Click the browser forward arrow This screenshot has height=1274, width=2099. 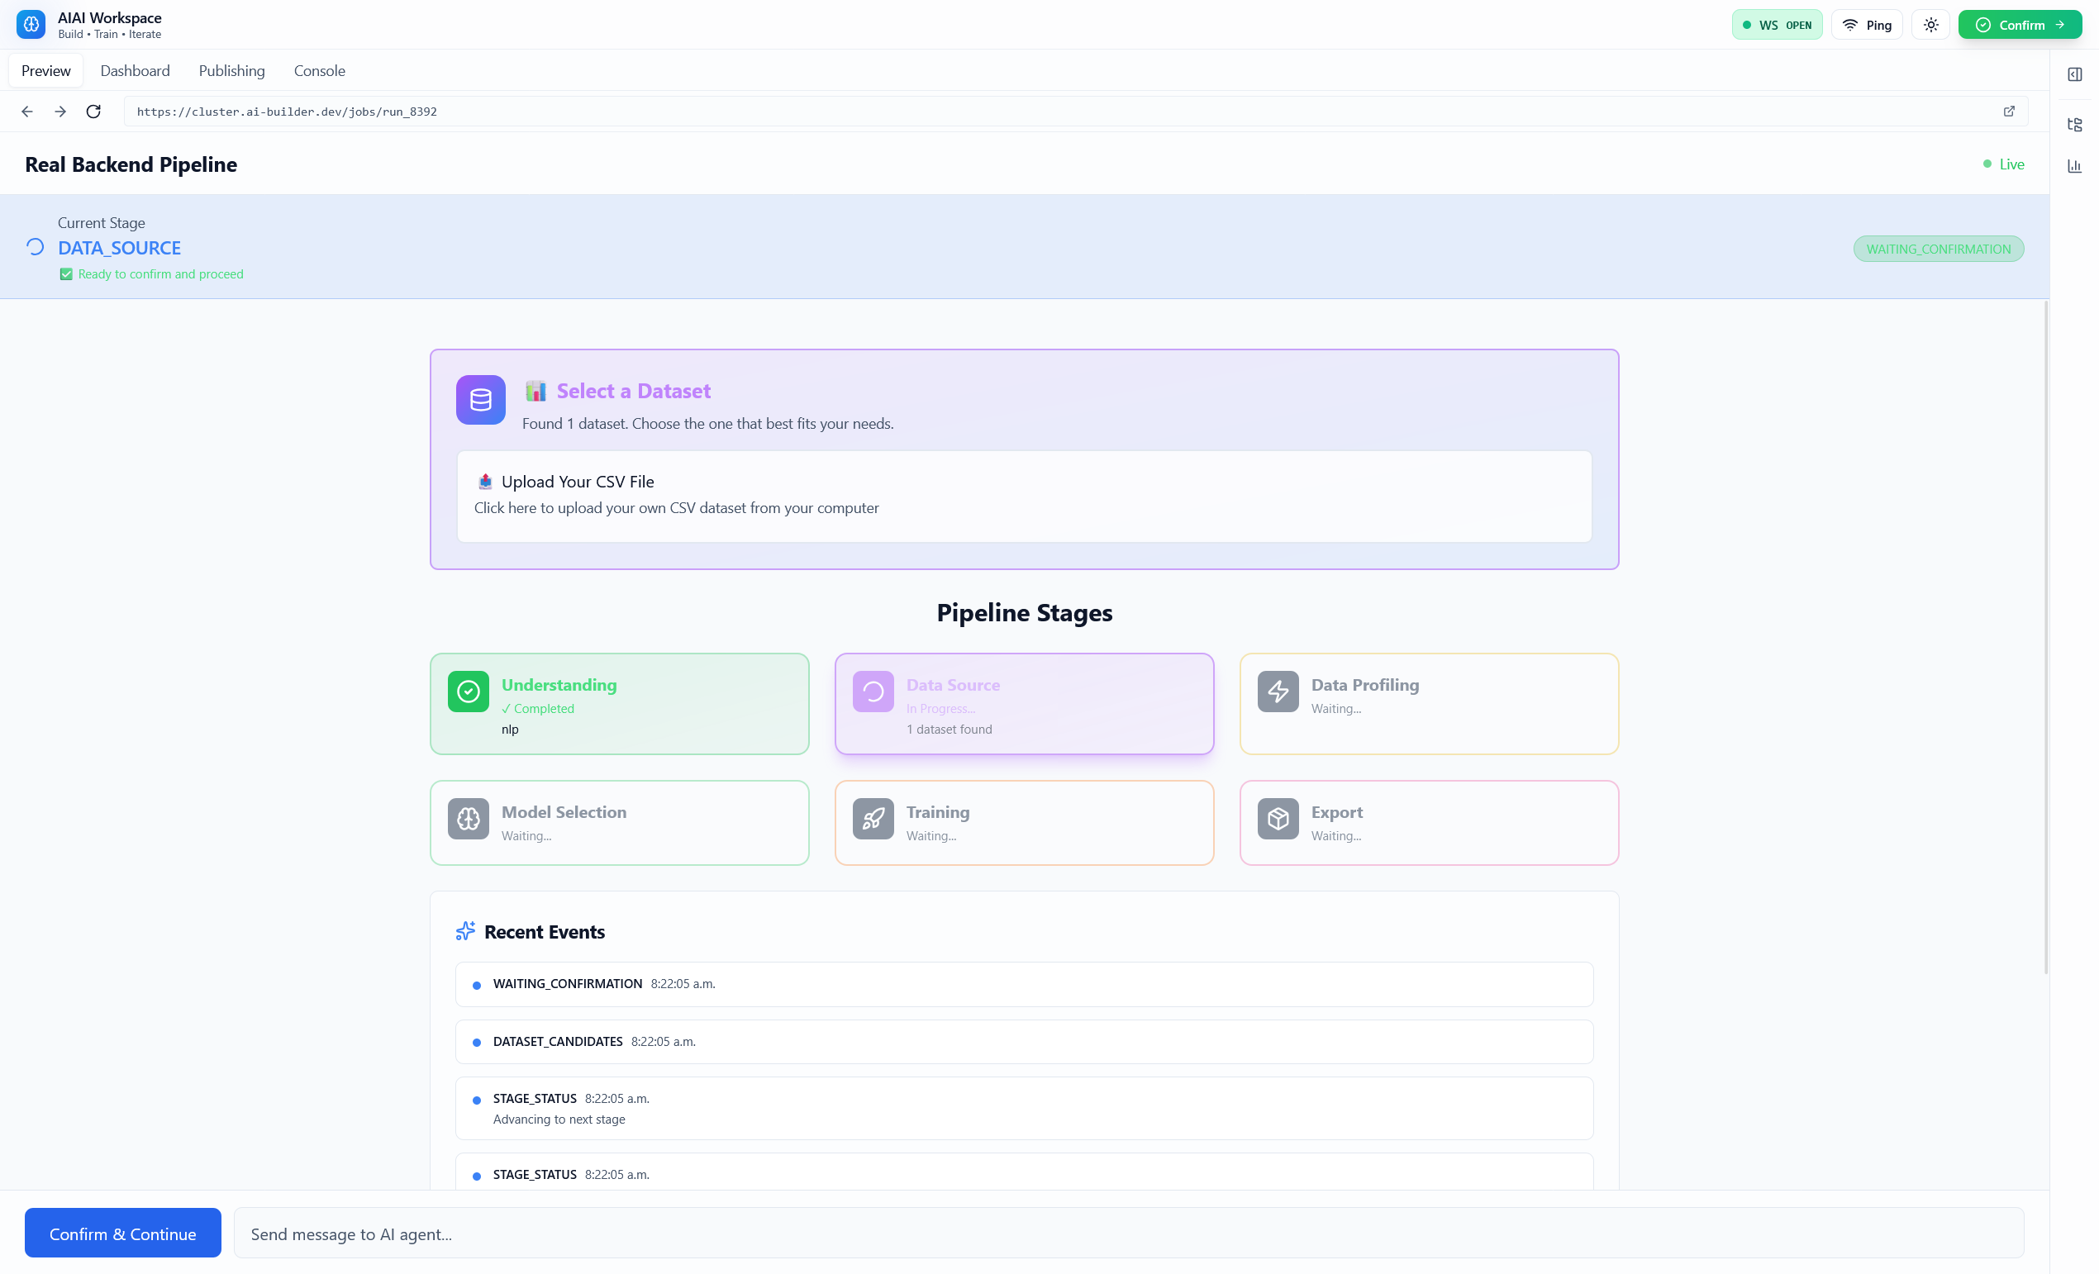pyautogui.click(x=60, y=112)
